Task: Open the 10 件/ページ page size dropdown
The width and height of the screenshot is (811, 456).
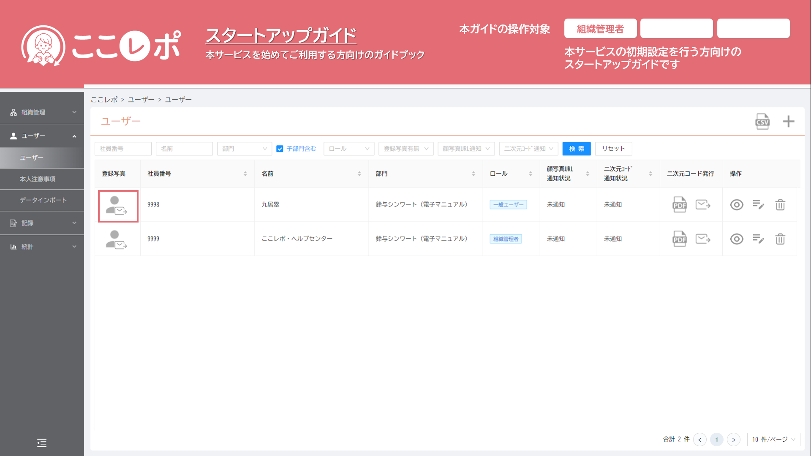Action: point(773,440)
